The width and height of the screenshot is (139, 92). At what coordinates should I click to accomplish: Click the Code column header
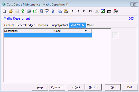(x=69, y=31)
